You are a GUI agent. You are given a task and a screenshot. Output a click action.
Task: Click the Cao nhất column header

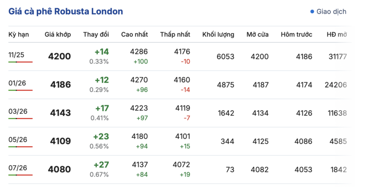134,35
